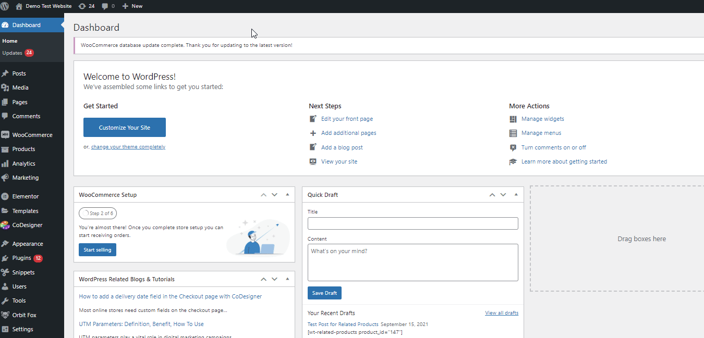Click the CoDesigner colorful icon
Screen dimensions: 704x338
(x=5, y=225)
